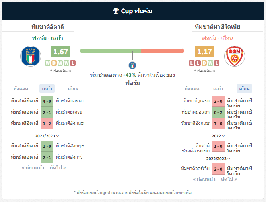Image resolution: width=266 pixels, height=202 pixels.
Task: Click the small Italy marker under the form bar
Action: pos(132,65)
